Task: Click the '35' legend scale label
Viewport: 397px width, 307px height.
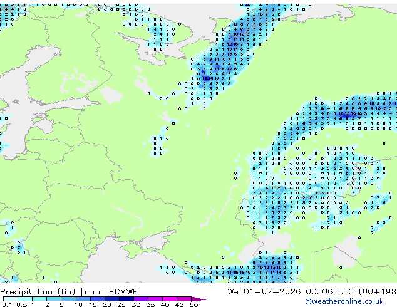Action: click(151, 304)
